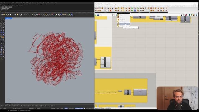Click the blue floppy Save icon in Grasshopper
The height and width of the screenshot is (112, 199).
98,15
